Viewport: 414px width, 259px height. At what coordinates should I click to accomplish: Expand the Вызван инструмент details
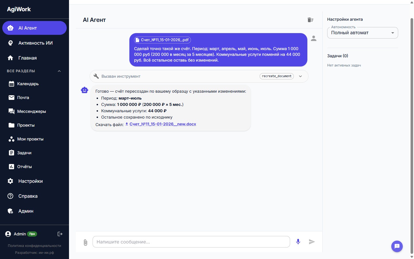pyautogui.click(x=300, y=76)
